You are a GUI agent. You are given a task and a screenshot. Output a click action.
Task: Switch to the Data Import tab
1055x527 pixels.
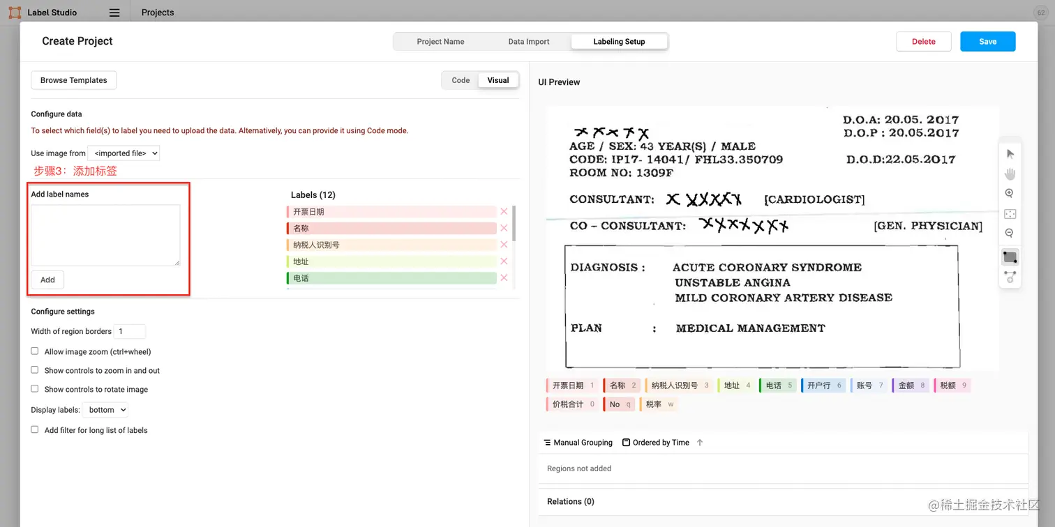528,42
